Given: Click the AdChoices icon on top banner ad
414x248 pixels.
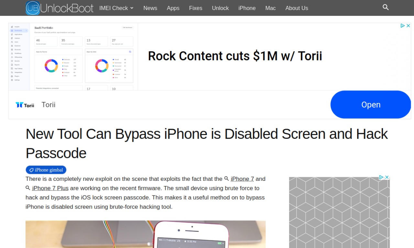Looking at the screenshot, I should [x=403, y=26].
